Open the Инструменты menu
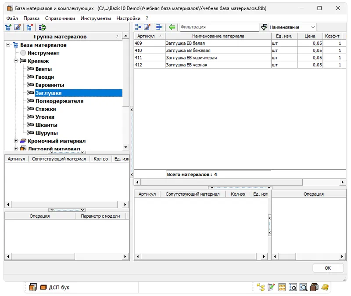This screenshot has width=351, height=296. click(x=96, y=18)
